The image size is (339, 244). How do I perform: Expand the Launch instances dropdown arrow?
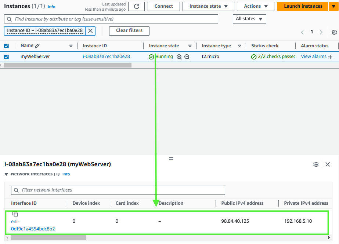point(333,6)
